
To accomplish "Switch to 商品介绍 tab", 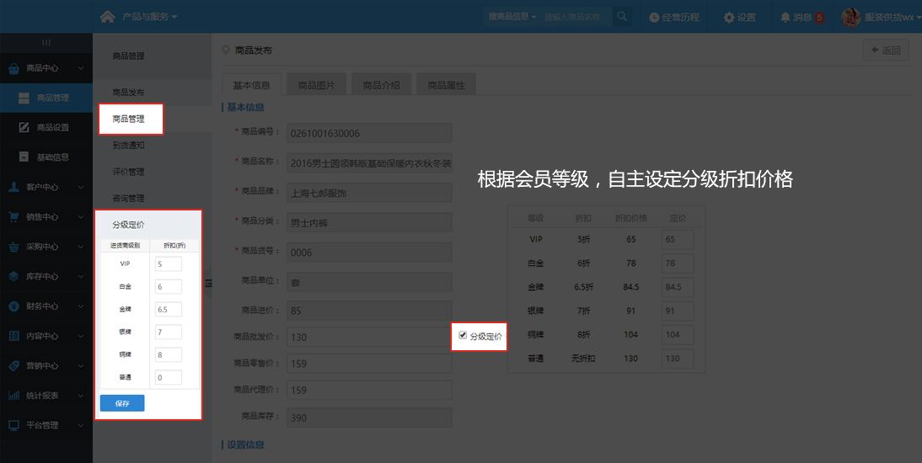I will [x=382, y=85].
